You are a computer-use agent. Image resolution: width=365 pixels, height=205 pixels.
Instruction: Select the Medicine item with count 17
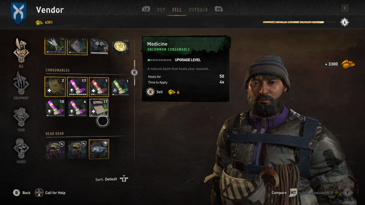pyautogui.click(x=99, y=107)
